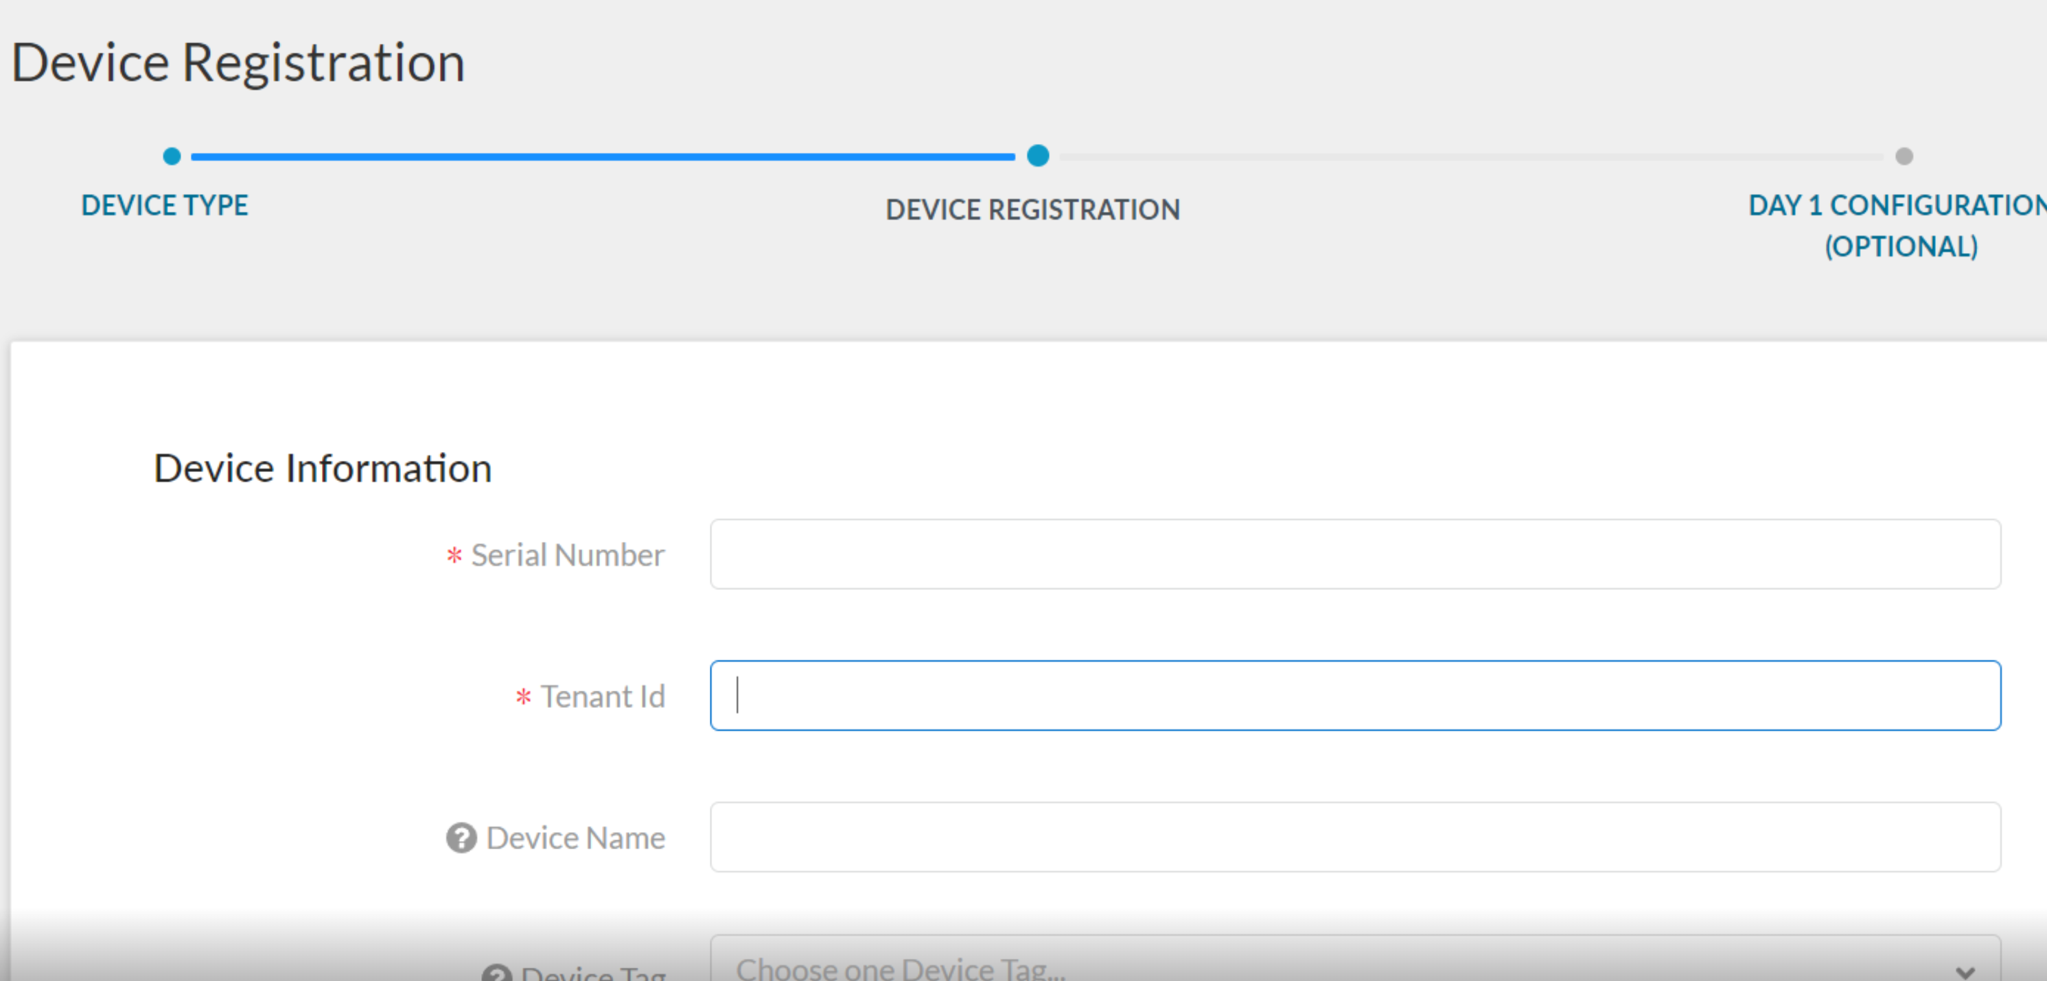
Task: Click the Device Registration page title
Action: click(238, 62)
